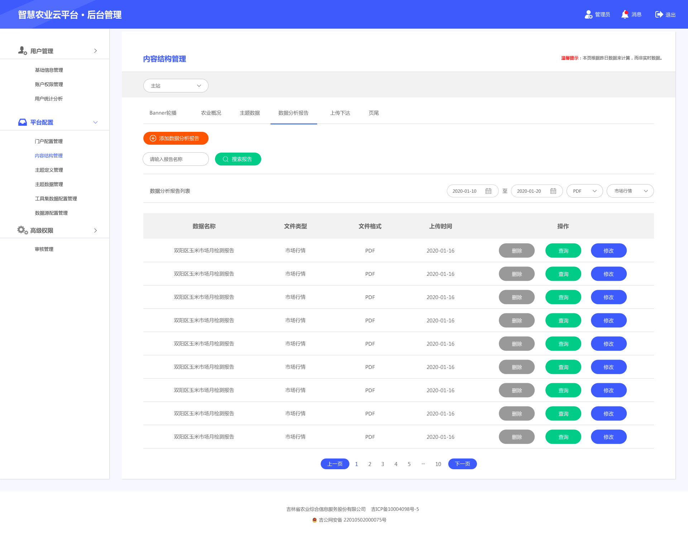Open the 主站 site dropdown
The height and width of the screenshot is (538, 688).
(x=176, y=86)
